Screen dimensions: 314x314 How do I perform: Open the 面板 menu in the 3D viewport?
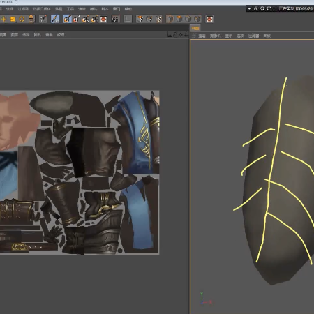click(x=267, y=36)
